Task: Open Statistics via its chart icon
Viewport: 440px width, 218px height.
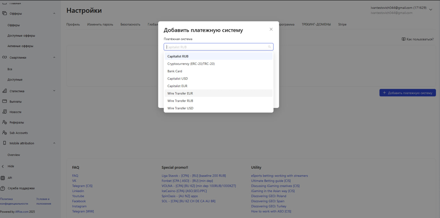Action: (x=4, y=91)
